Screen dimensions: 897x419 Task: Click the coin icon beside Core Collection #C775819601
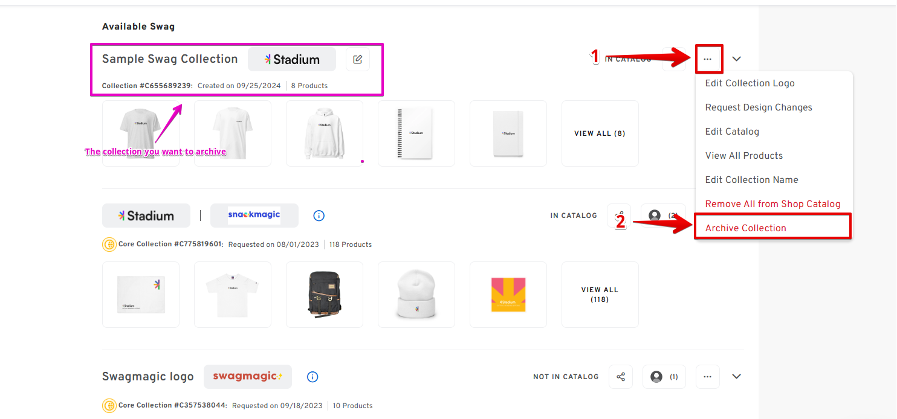click(109, 245)
